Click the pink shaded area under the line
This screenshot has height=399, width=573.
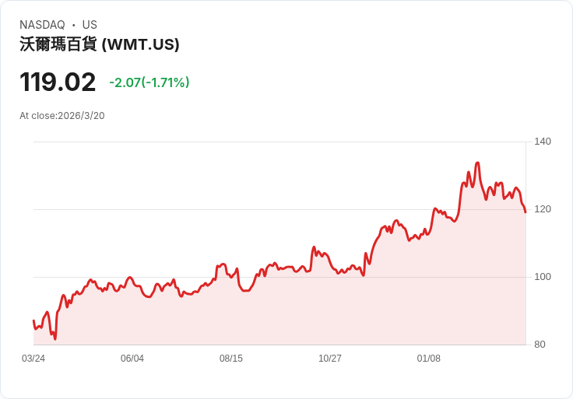pos(311,311)
